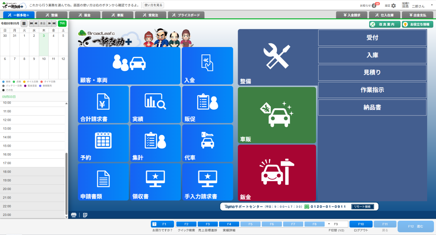Open the 合計請求書 invoice tile
Image resolution: width=436 pixels, height=235 pixels.
tap(104, 105)
